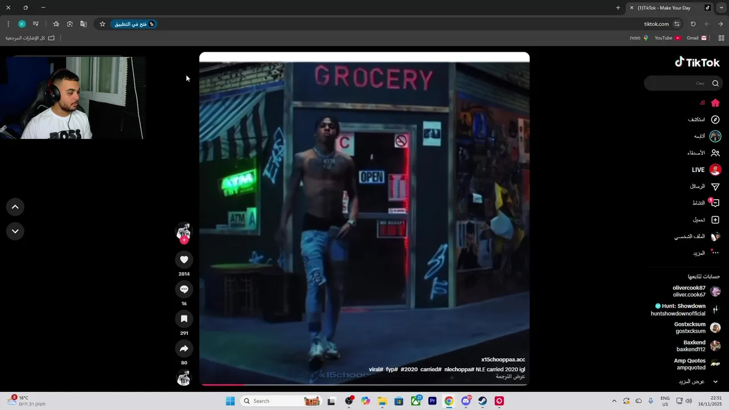This screenshot has width=729, height=410.
Task: Click the search magnifier icon
Action: [715, 83]
